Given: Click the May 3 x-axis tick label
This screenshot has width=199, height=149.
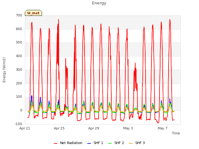Looking at the screenshot, I should pyautogui.click(x=128, y=128).
